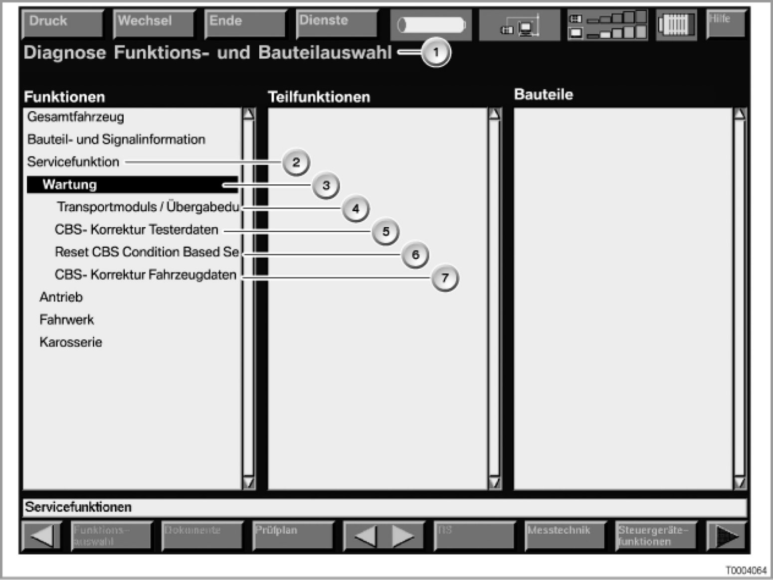Click the Prüfplan button
Viewport: 773px width, 580px height.
point(293,536)
